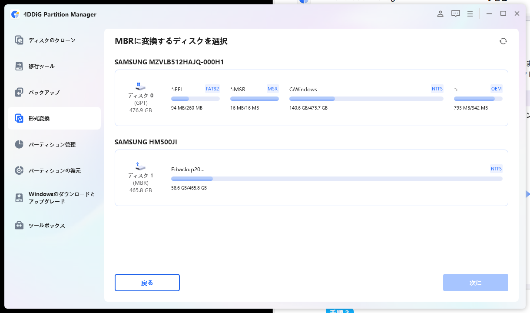
Task: Click the NTFS tag on C:Windows
Action: coord(437,89)
